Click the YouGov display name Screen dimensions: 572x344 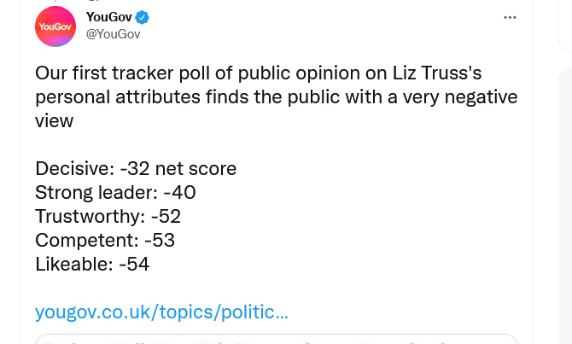tap(109, 17)
